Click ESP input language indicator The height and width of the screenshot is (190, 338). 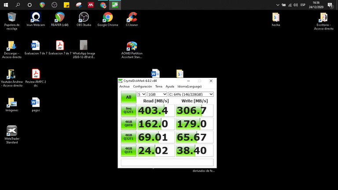point(303,5)
